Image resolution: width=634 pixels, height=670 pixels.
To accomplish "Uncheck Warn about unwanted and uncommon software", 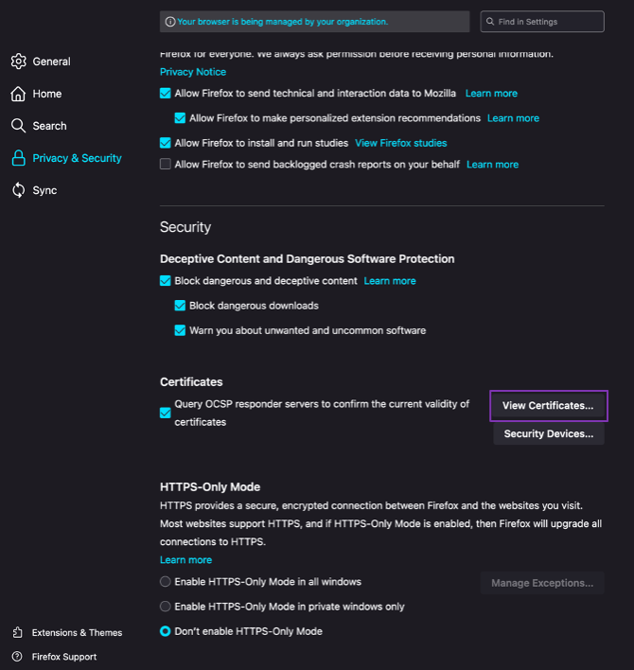I will 180,330.
